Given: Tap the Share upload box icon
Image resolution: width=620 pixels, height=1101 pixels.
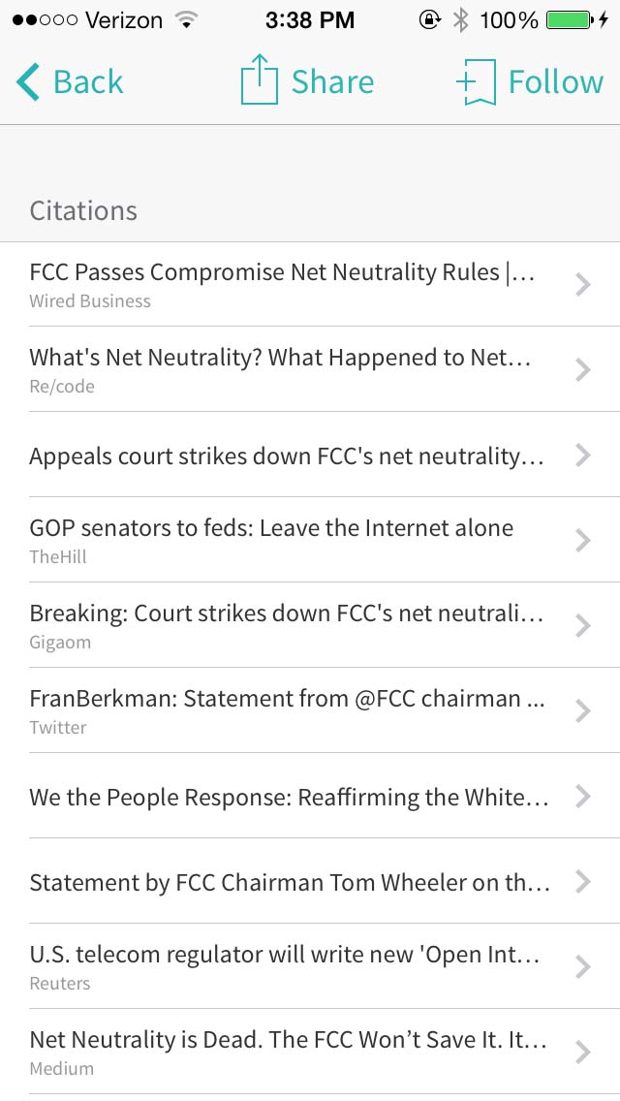Looking at the screenshot, I should [x=259, y=79].
